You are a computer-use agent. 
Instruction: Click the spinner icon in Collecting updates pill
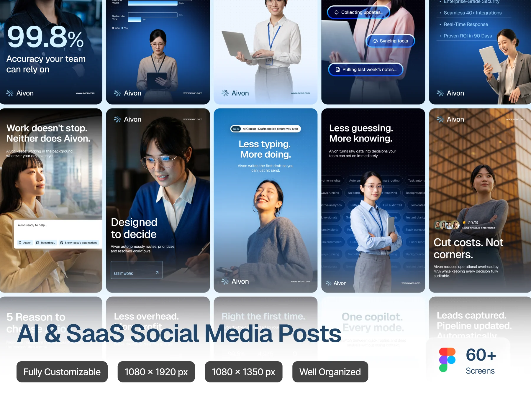point(337,12)
